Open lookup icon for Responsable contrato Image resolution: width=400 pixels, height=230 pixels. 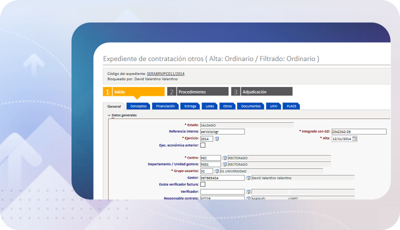coord(248,198)
